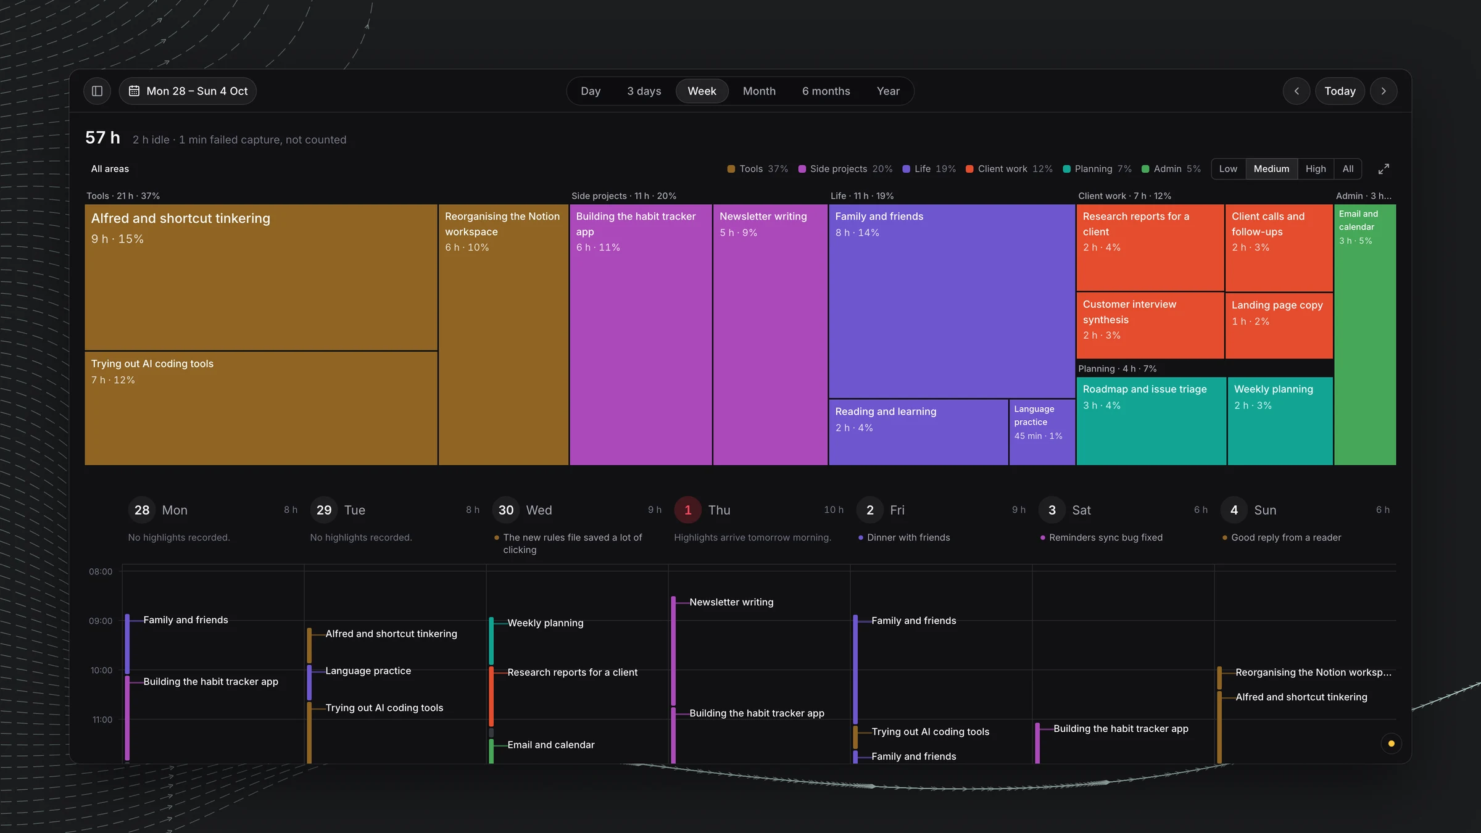Click the Client work · 7 h · 12% header
Image resolution: width=1481 pixels, height=833 pixels.
1124,196
